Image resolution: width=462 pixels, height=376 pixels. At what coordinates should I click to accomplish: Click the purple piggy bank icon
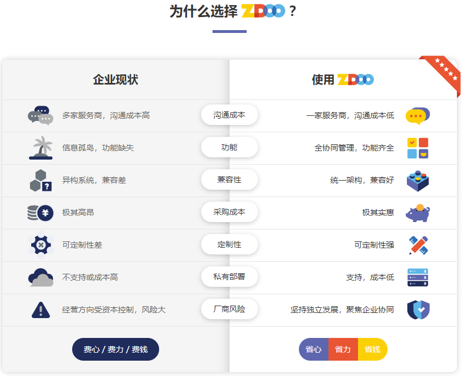[418, 213]
